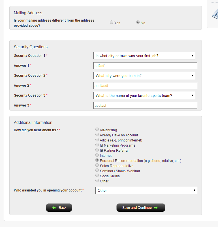Pick Article (e.g. print or internet)
Image resolution: width=218 pixels, height=227 pixels.
click(97, 139)
